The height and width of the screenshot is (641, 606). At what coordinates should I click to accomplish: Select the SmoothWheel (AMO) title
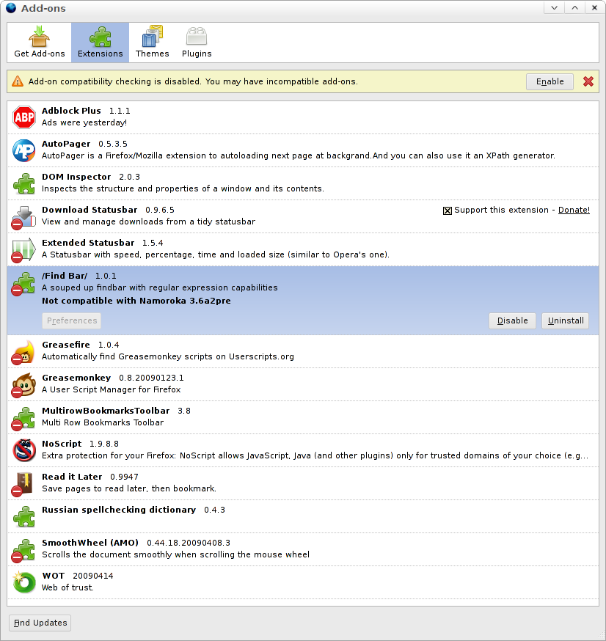90,543
